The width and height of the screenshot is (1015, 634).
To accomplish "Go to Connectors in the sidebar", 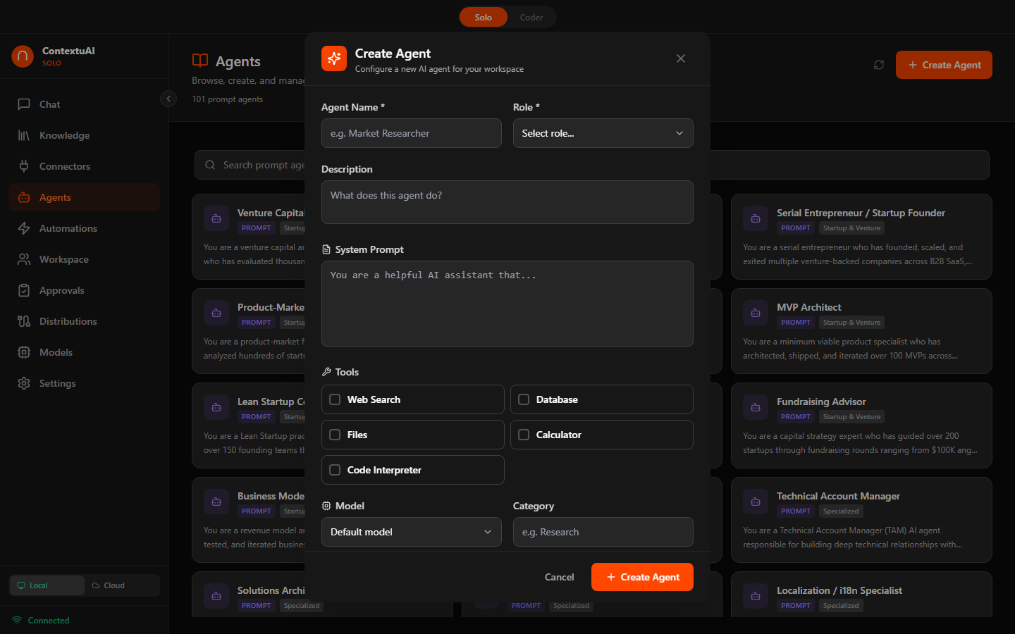I will [84, 166].
